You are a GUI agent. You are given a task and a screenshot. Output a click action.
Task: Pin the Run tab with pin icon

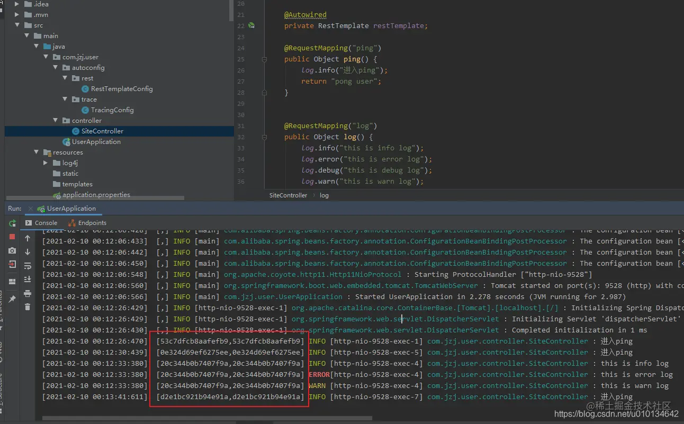[12, 299]
